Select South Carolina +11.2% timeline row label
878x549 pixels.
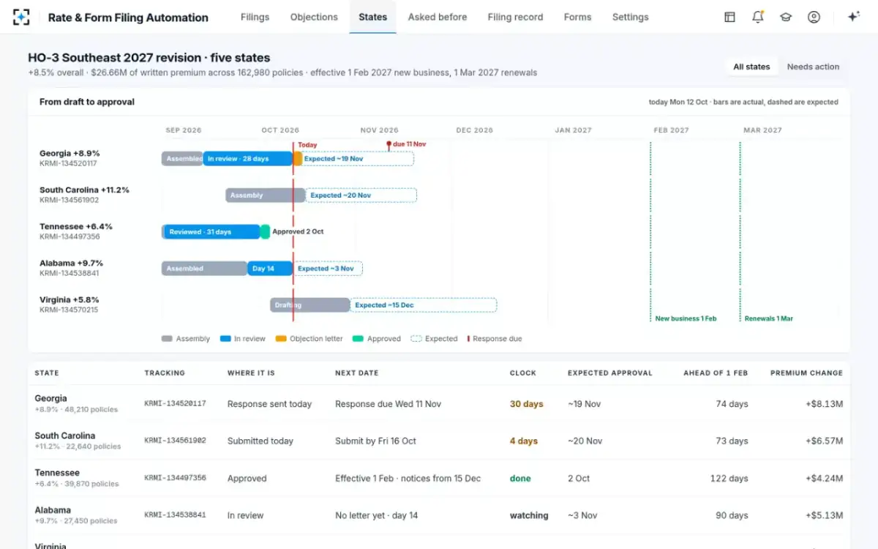(84, 190)
